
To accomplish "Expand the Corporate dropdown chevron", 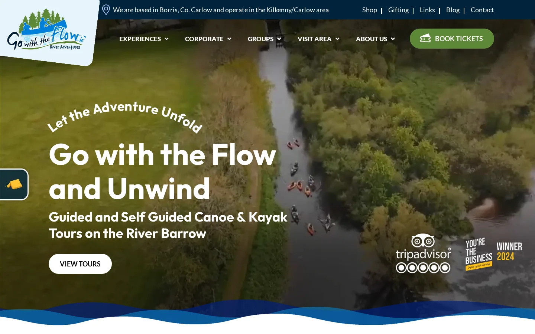I will 229,39.
